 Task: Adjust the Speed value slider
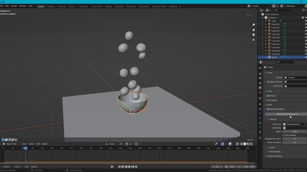pos(295,131)
